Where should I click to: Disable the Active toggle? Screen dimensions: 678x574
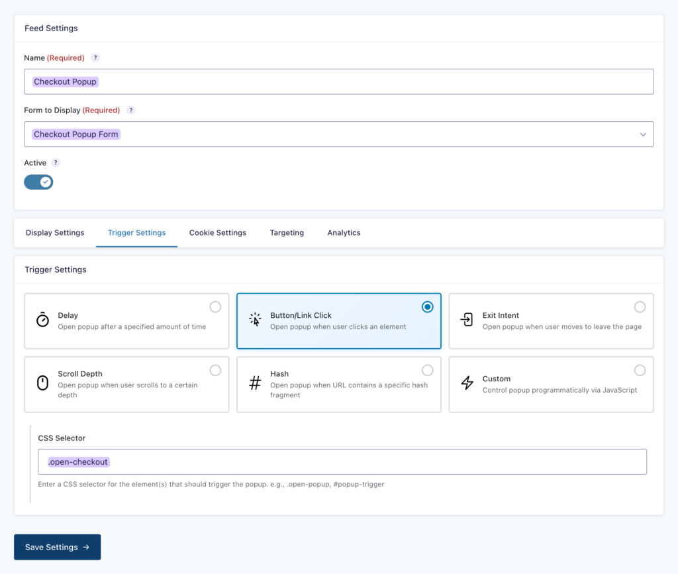38,181
